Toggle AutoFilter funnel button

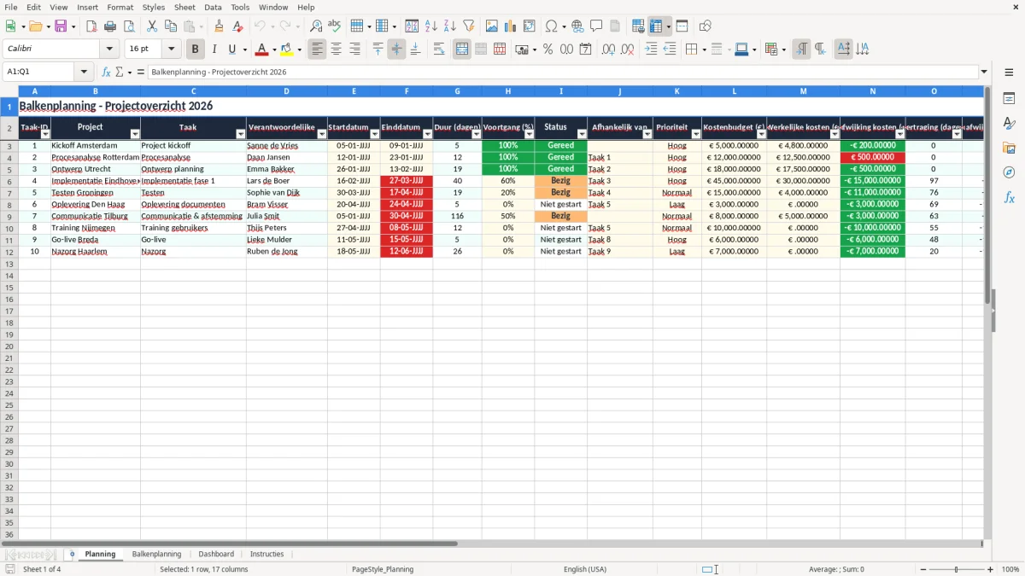pos(468,26)
